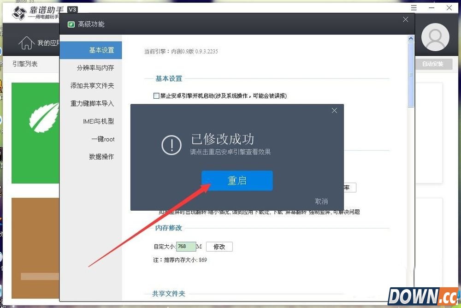Open the user avatar profile icon
Image resolution: width=461 pixels, height=308 pixels.
point(435,37)
